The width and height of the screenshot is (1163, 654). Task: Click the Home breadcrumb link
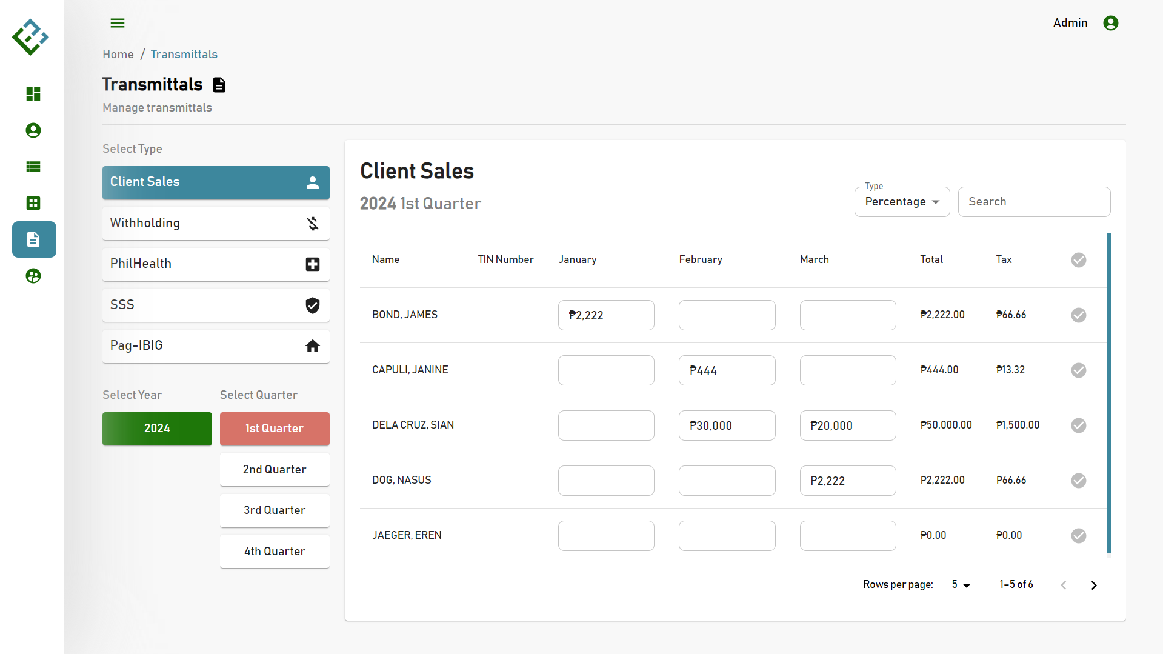pos(118,55)
